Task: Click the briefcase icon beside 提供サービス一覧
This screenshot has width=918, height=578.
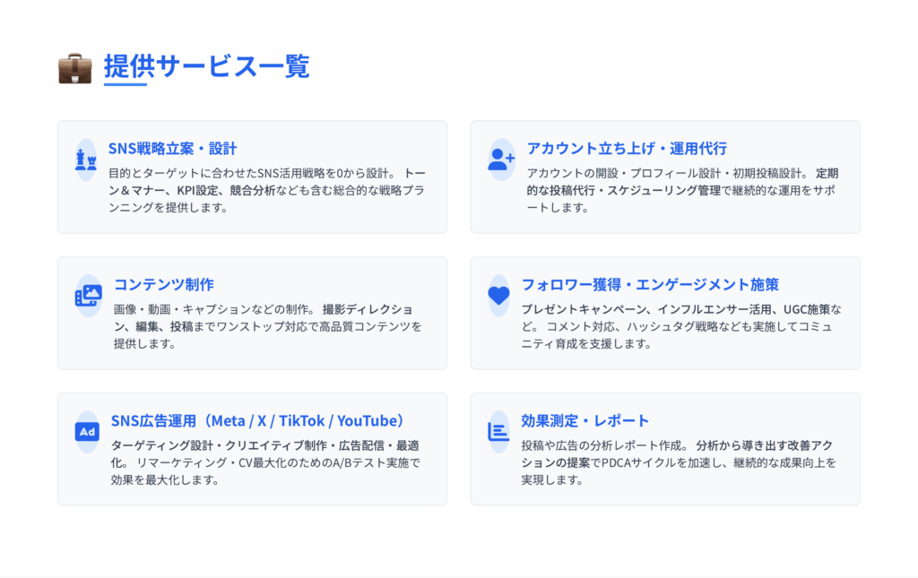Action: pos(75,68)
